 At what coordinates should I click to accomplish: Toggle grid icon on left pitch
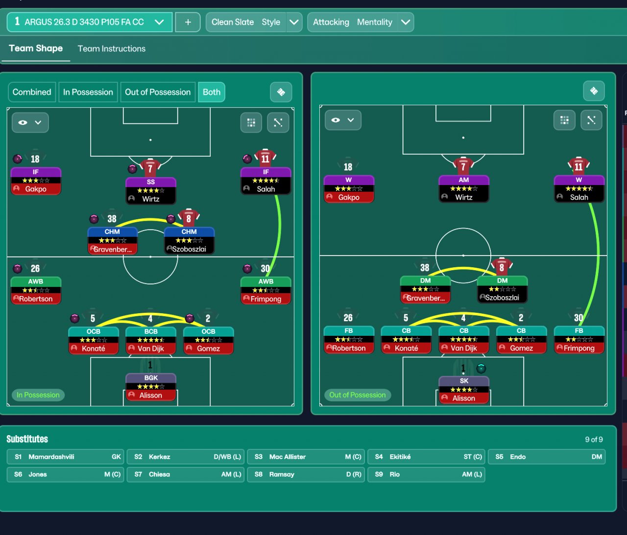tap(251, 122)
